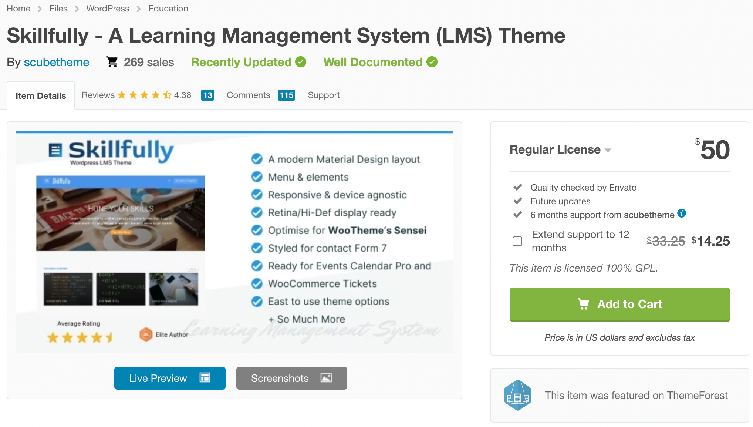753x427 pixels.
Task: Go to Education breadcrumb link
Action: pos(168,9)
